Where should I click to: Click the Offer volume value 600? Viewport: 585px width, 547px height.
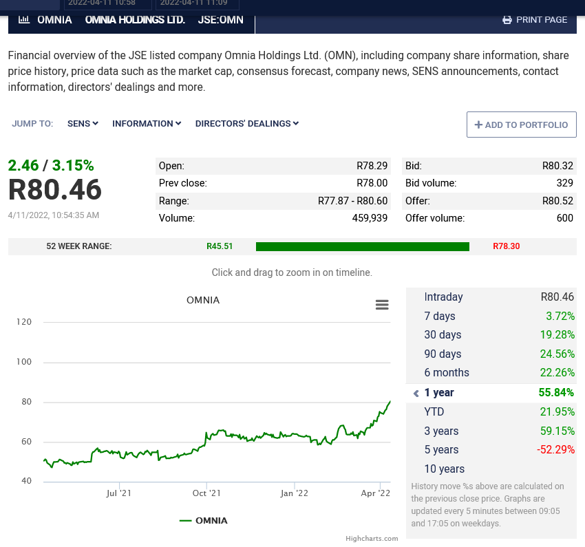tap(565, 218)
